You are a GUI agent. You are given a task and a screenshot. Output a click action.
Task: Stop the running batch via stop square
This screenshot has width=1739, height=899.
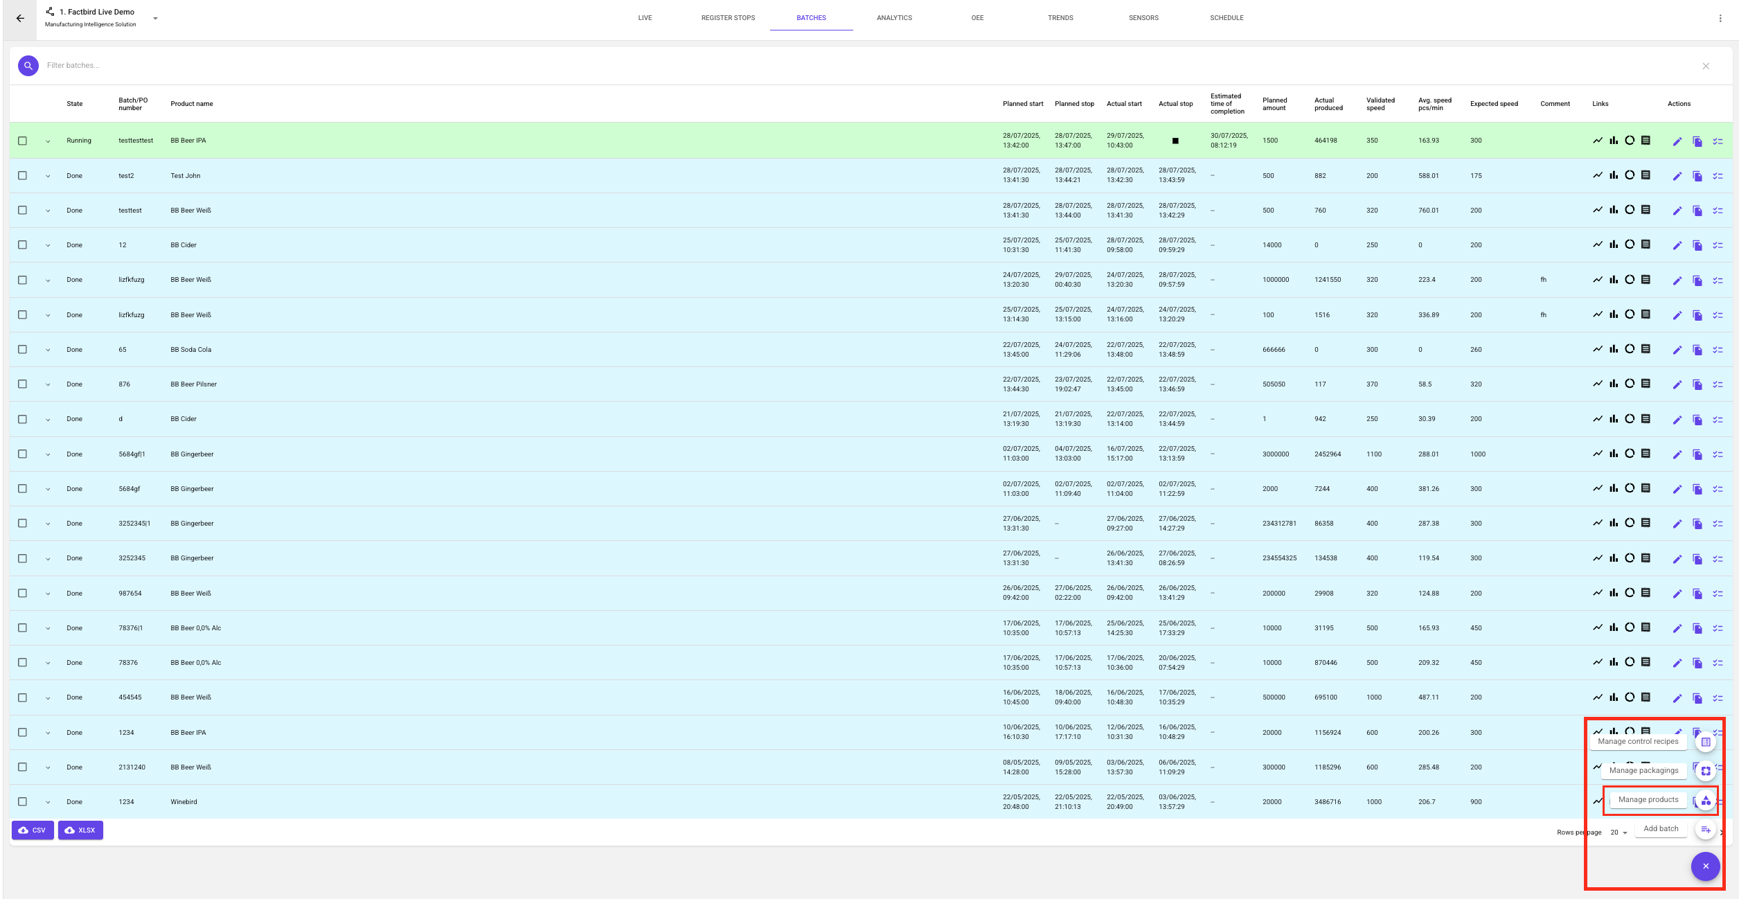pyautogui.click(x=1175, y=141)
